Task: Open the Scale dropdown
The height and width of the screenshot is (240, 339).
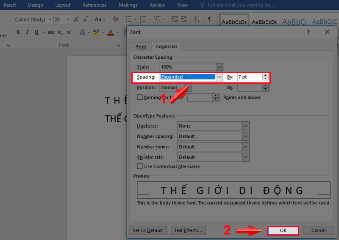Action: coord(219,67)
